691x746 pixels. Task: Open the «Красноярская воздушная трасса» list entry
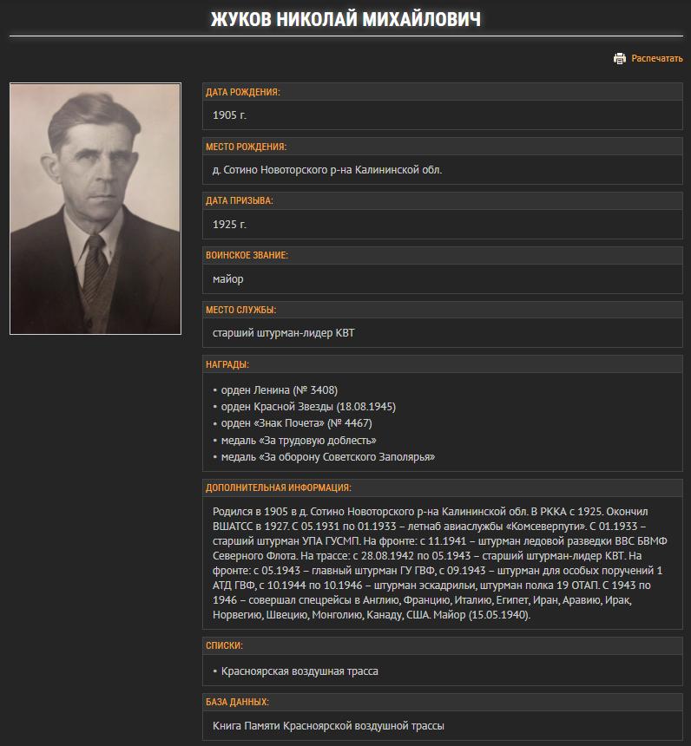299,671
